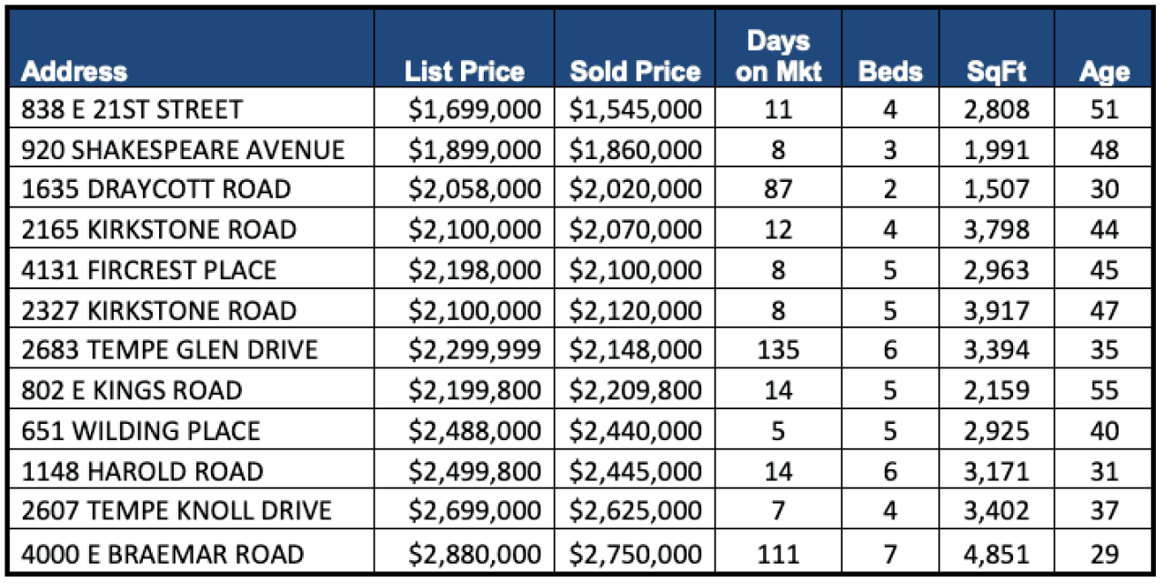The height and width of the screenshot is (583, 1164).
Task: Click the Days on Mkt header
Action: [x=778, y=56]
